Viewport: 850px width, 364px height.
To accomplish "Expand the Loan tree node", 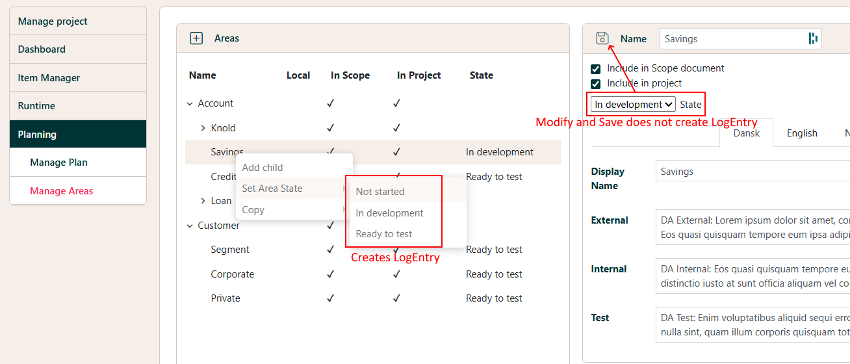I will coord(203,201).
